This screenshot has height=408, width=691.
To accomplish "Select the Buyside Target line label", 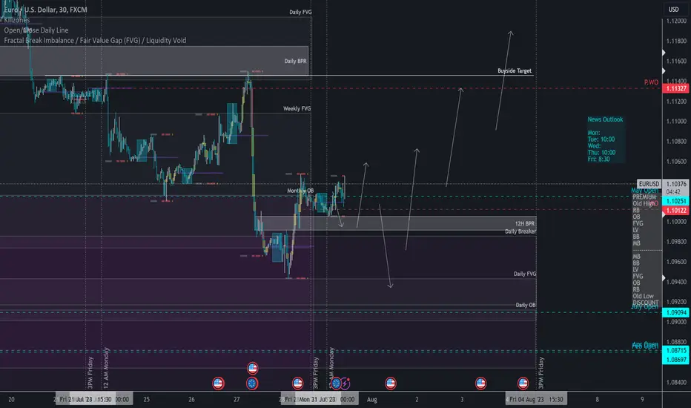I will (x=515, y=70).
